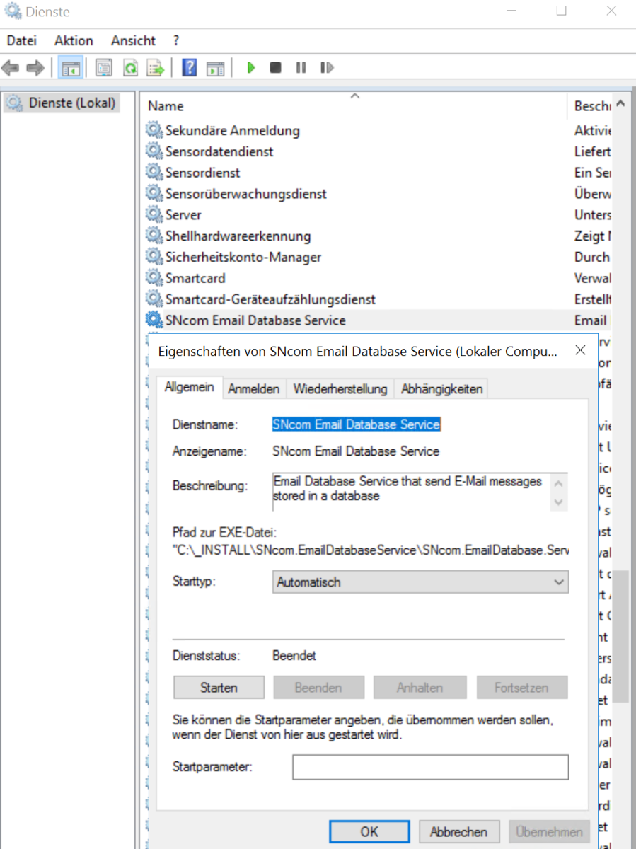This screenshot has width=636, height=849.
Task: Switch to the Wiederherstellung tab
Action: (x=340, y=389)
